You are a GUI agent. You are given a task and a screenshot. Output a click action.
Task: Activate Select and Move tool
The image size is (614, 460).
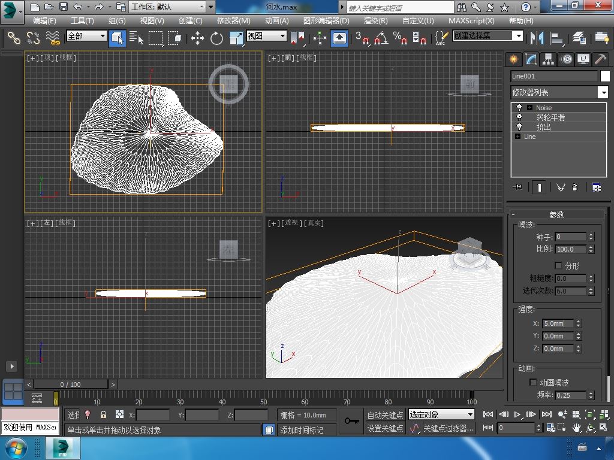[197, 38]
